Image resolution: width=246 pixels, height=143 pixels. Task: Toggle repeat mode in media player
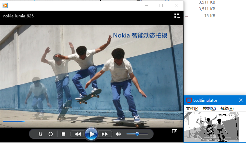pyautogui.click(x=50, y=134)
